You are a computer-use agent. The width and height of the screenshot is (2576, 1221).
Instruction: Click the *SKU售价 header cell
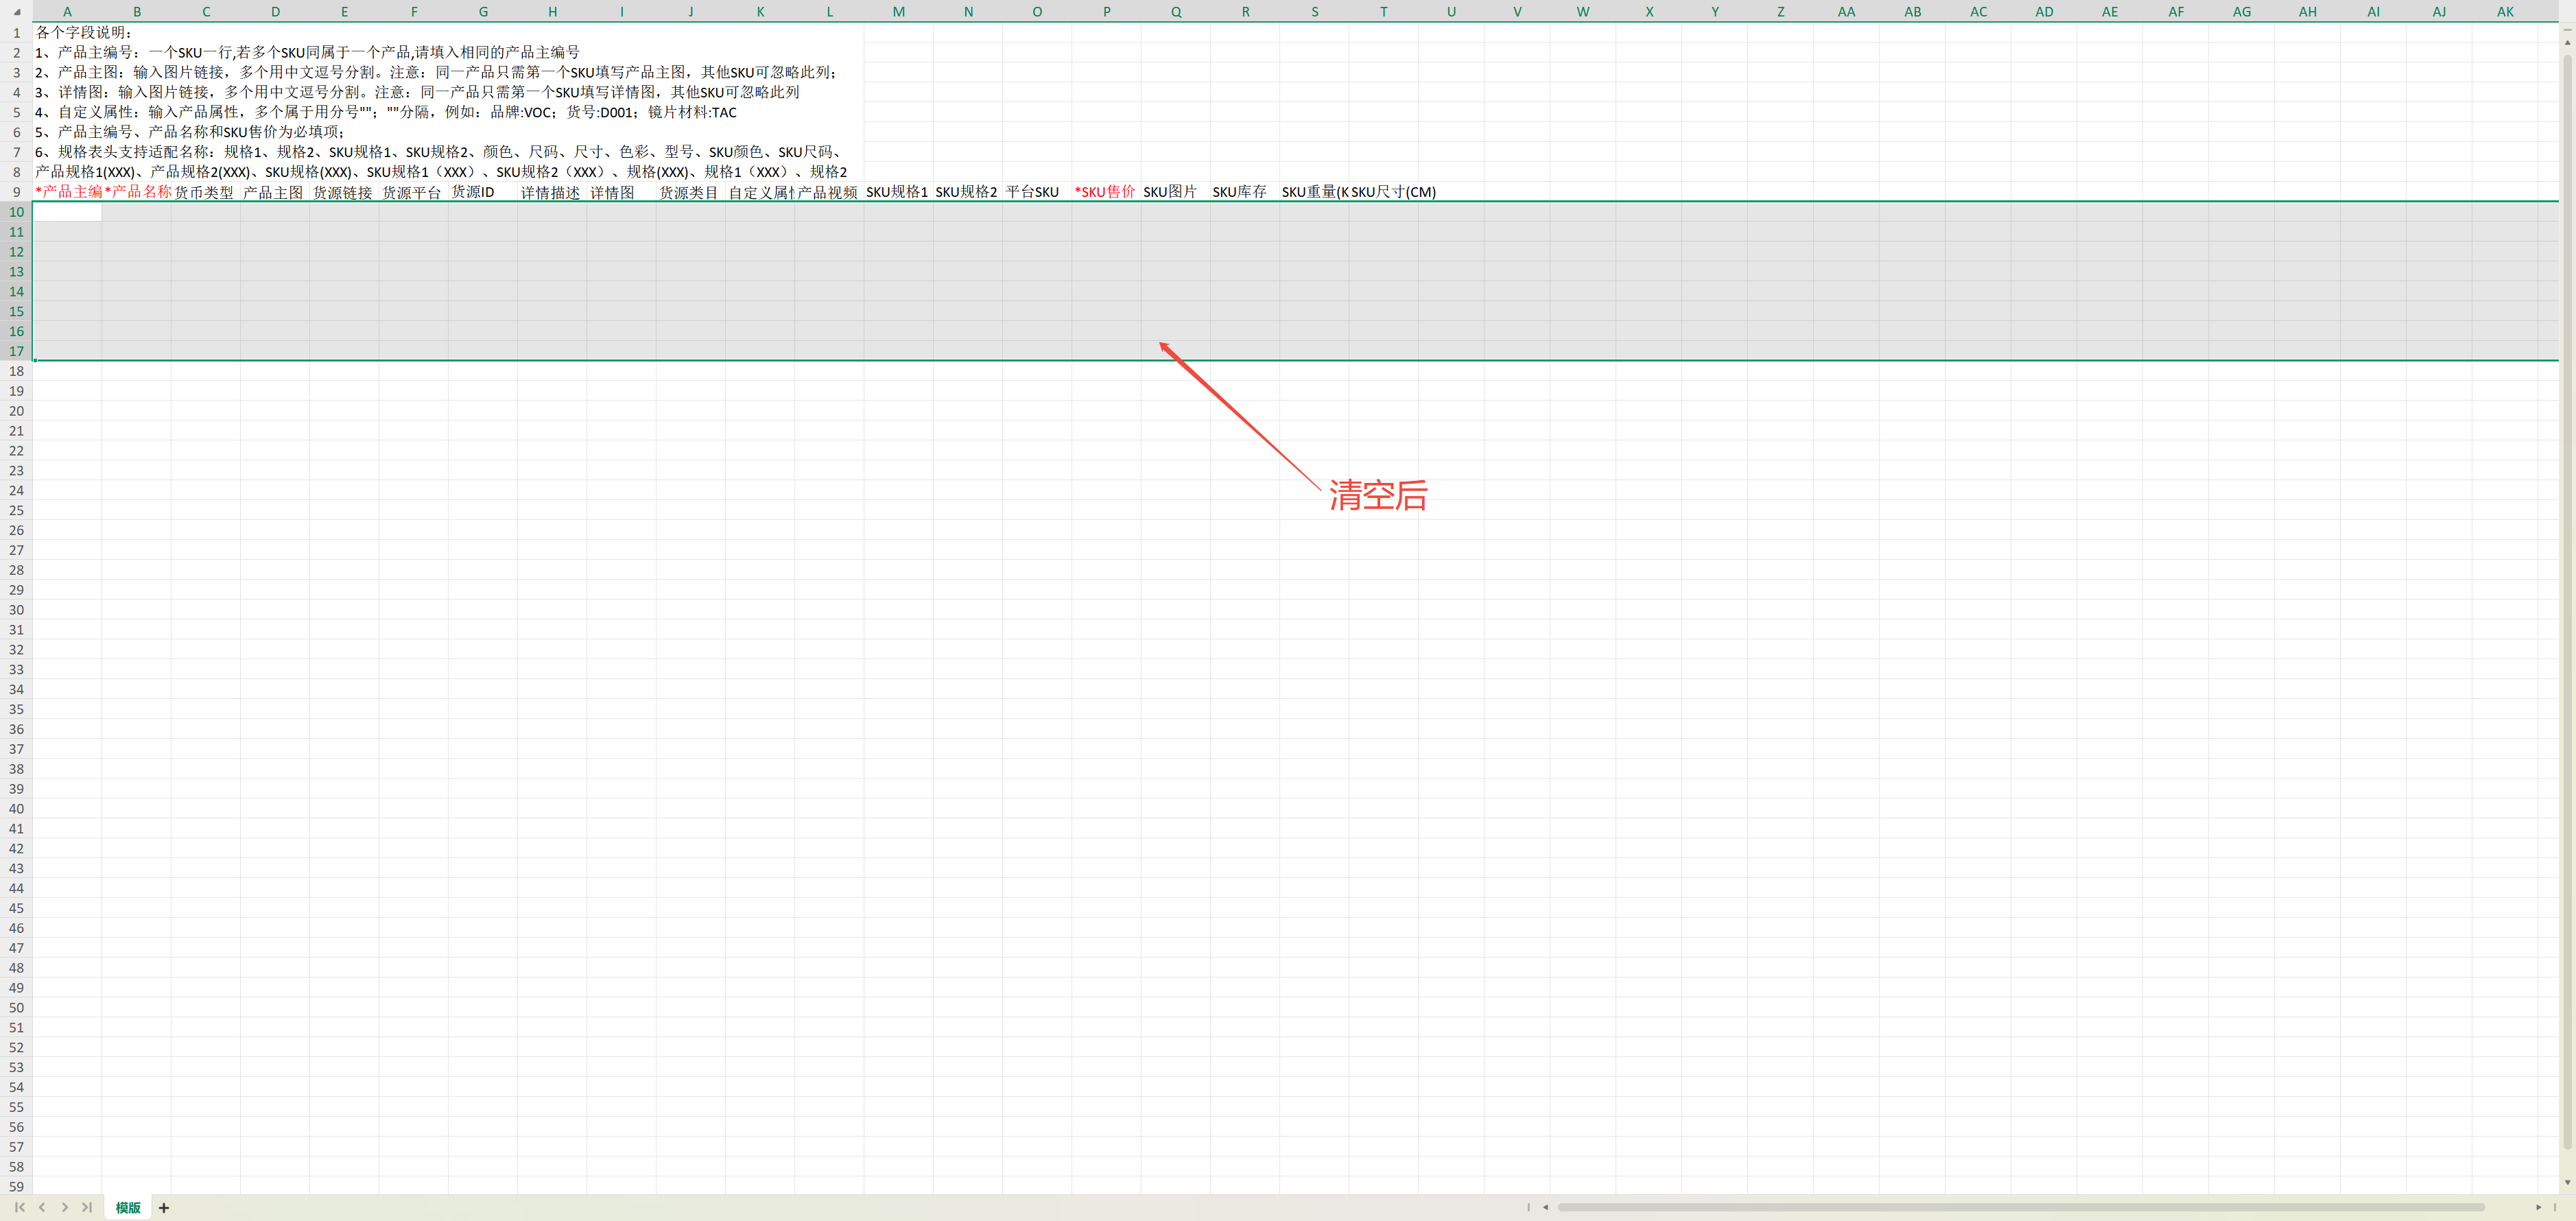(1106, 192)
